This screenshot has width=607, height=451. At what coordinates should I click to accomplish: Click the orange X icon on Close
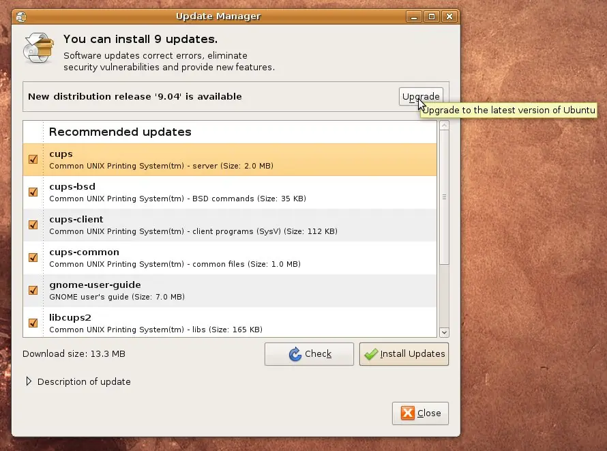(408, 413)
